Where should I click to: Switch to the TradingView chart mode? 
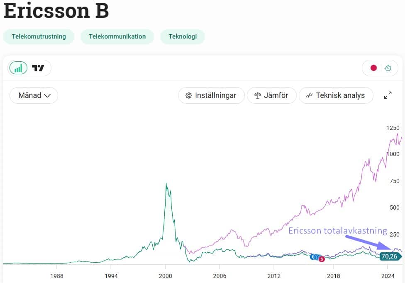38,68
